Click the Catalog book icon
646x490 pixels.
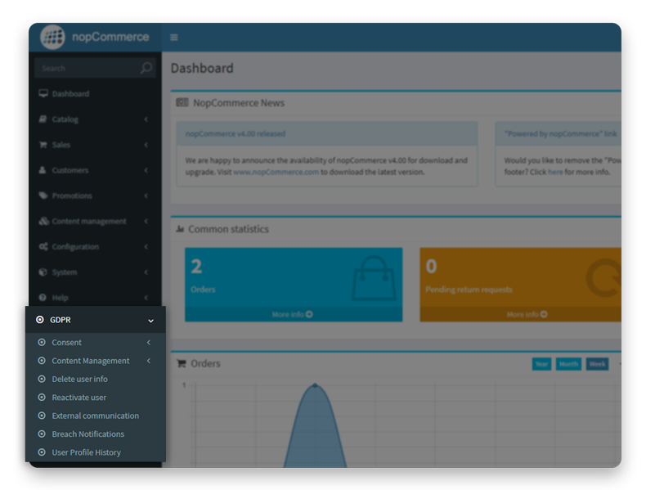(43, 119)
